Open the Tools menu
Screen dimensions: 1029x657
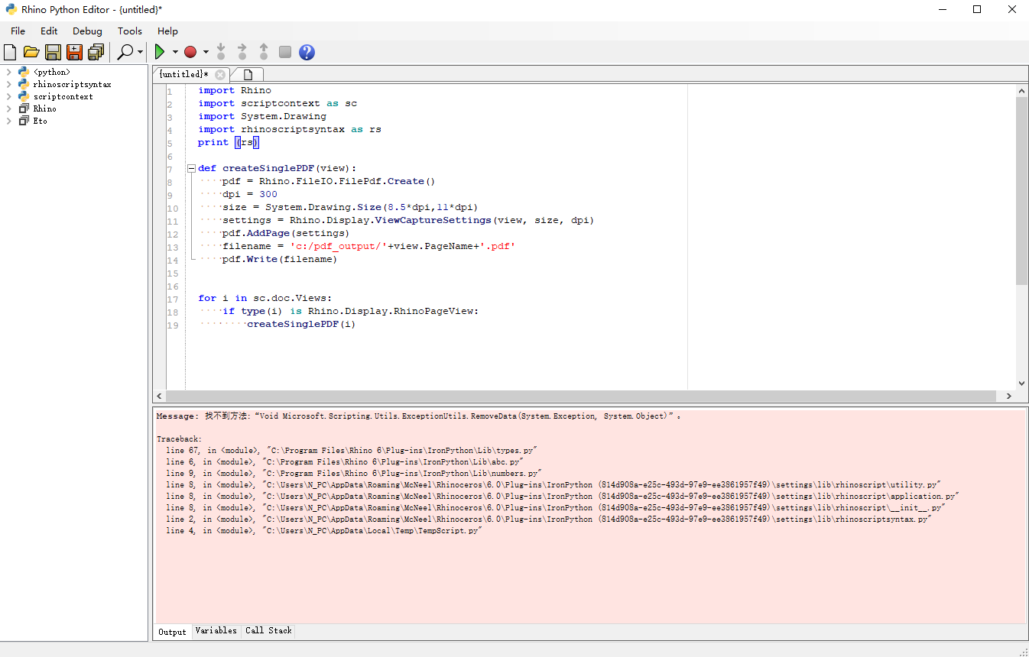[x=130, y=31]
